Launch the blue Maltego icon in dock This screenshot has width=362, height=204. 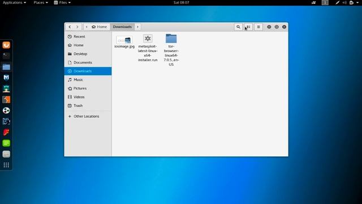point(6,121)
